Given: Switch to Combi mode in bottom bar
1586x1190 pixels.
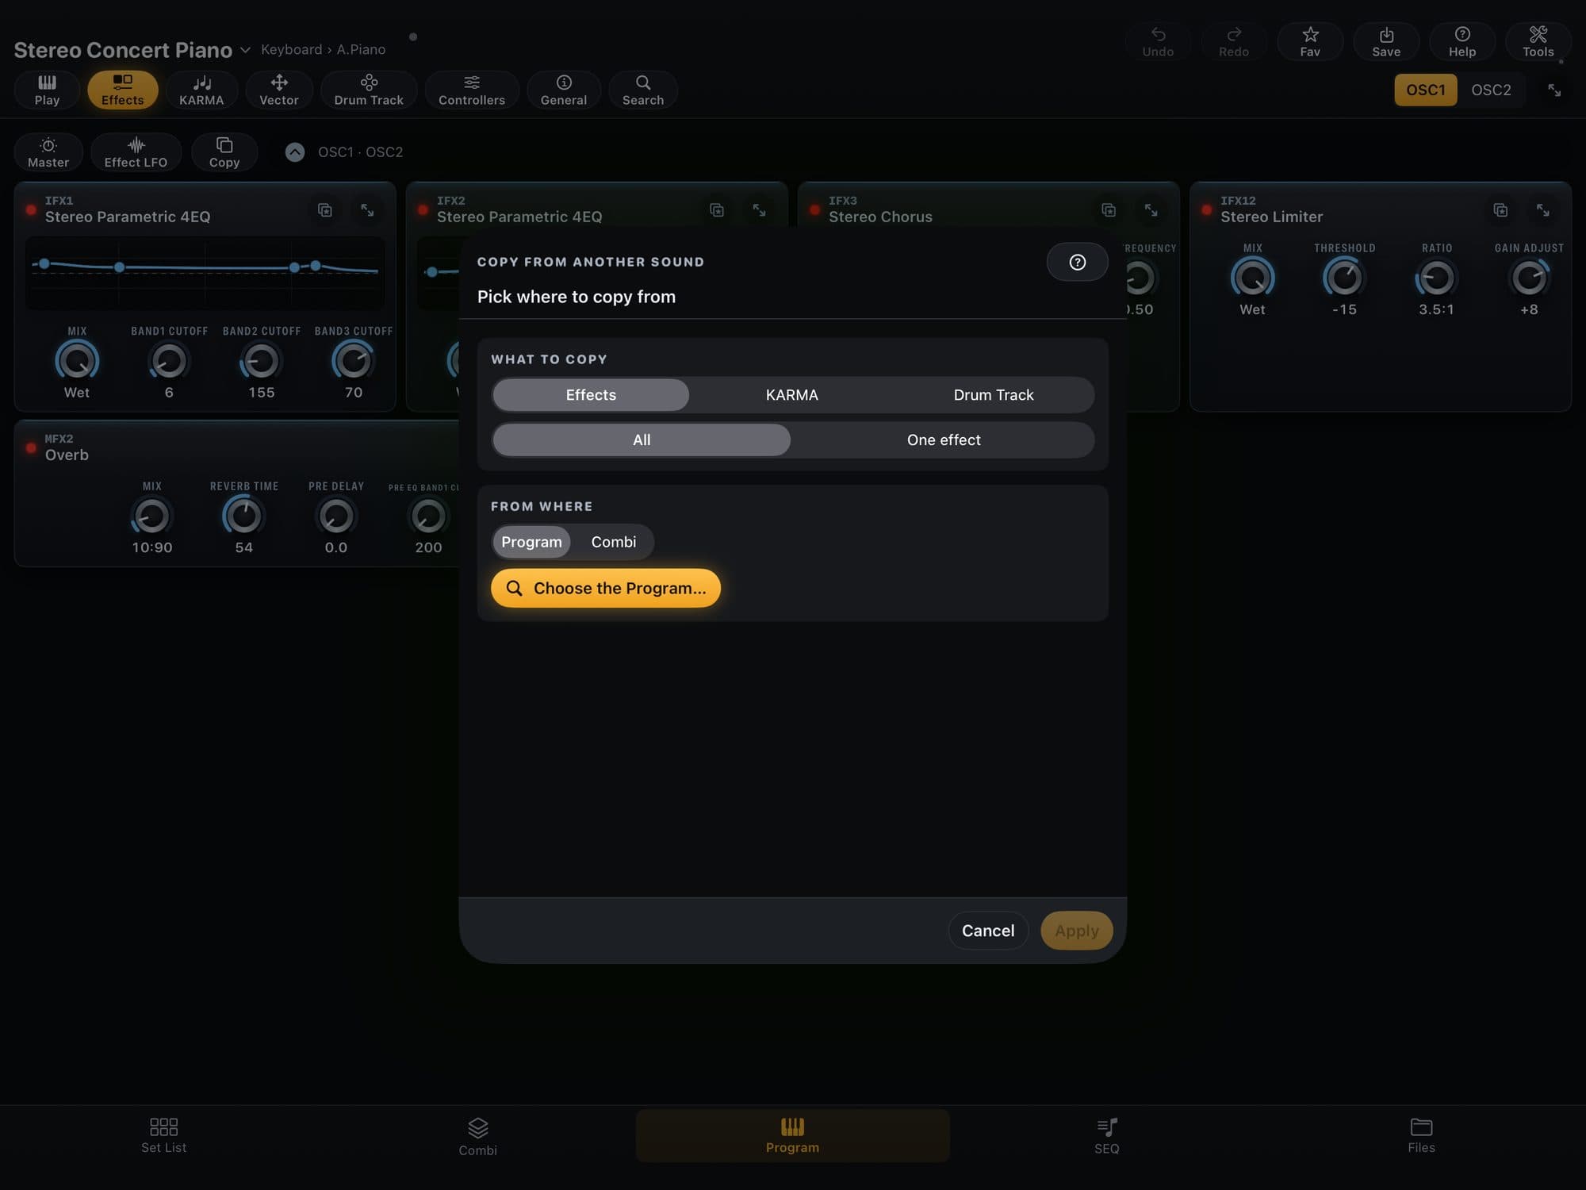Looking at the screenshot, I should (x=477, y=1136).
